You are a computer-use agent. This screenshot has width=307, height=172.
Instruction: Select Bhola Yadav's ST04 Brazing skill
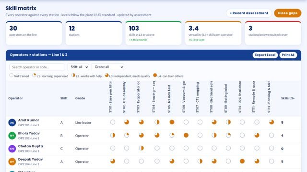click(x=157, y=135)
